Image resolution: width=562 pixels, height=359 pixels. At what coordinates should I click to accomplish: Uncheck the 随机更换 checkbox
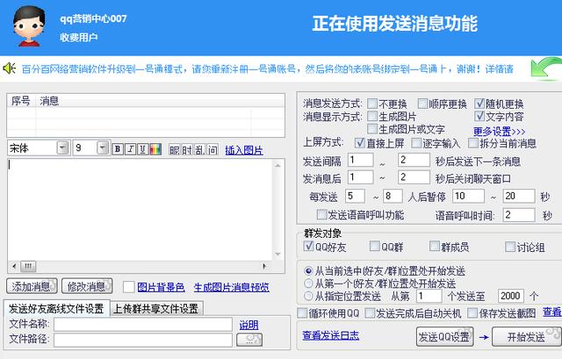pyautogui.click(x=480, y=104)
